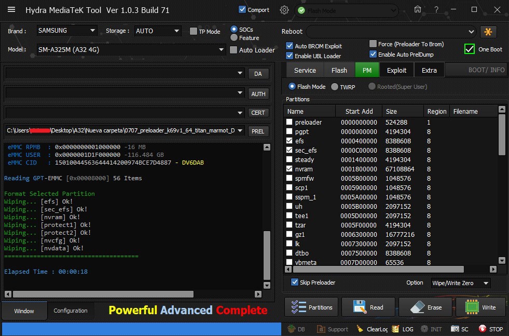Switch to the Configuration tab

71,311
